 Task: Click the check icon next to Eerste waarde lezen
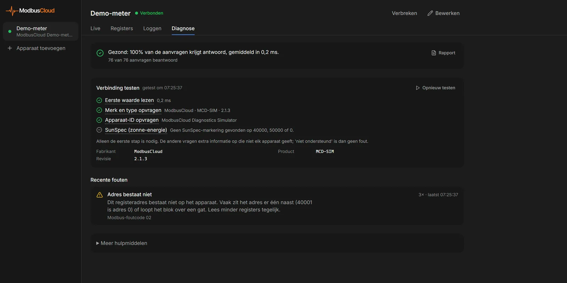click(x=99, y=100)
